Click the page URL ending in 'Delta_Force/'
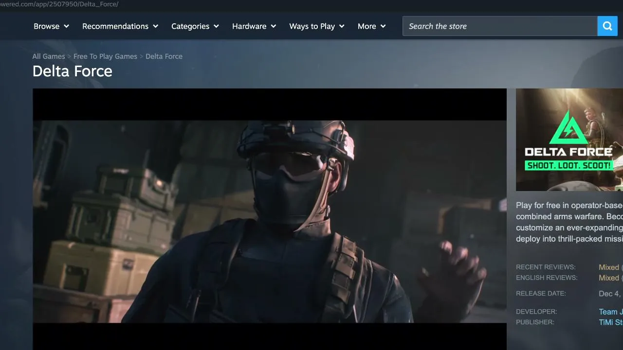The height and width of the screenshot is (350, 623). (x=59, y=4)
